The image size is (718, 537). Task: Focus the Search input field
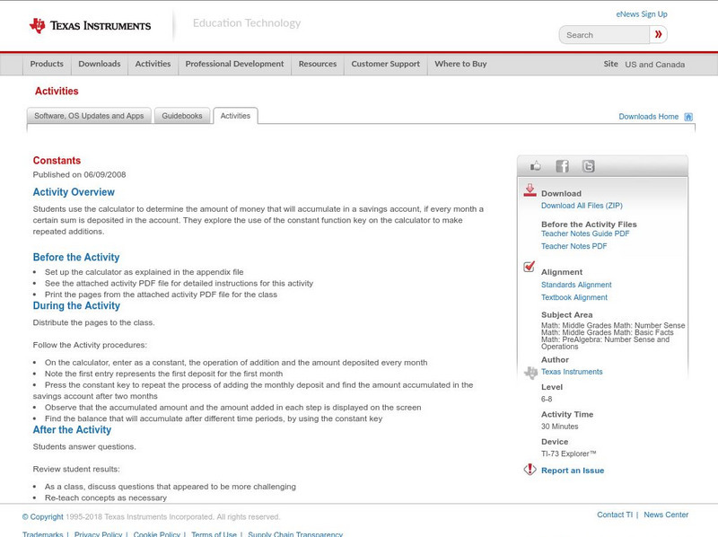[x=604, y=35]
